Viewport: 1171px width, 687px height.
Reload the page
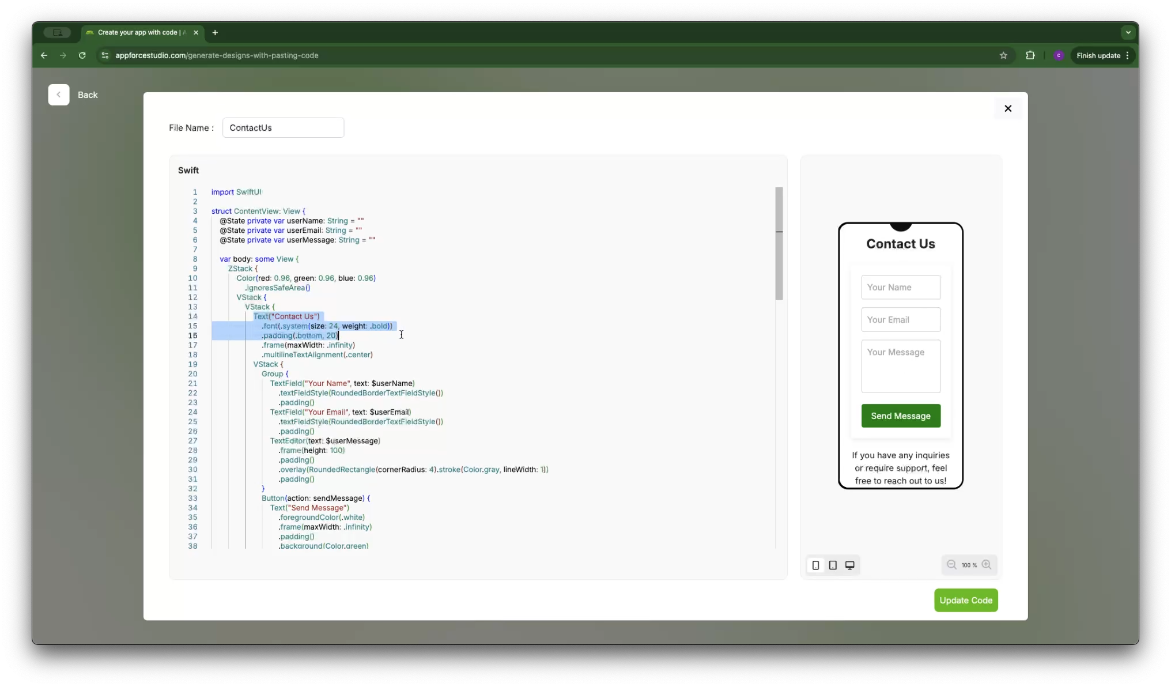click(x=82, y=55)
